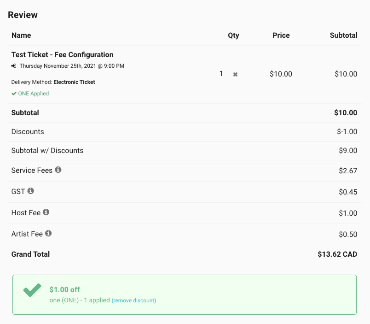Click the large green discount checkmark
Image resolution: width=370 pixels, height=324 pixels.
pyautogui.click(x=32, y=290)
